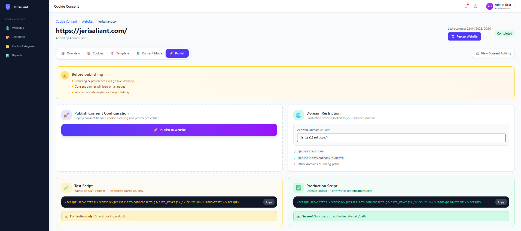Image resolution: width=521 pixels, height=231 pixels.
Task: Click the Websites globe icon in sidebar
Action: pos(8,28)
